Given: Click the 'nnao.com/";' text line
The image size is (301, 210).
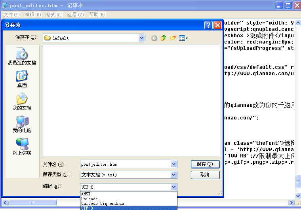Looking at the screenshot, I should click(242, 117).
